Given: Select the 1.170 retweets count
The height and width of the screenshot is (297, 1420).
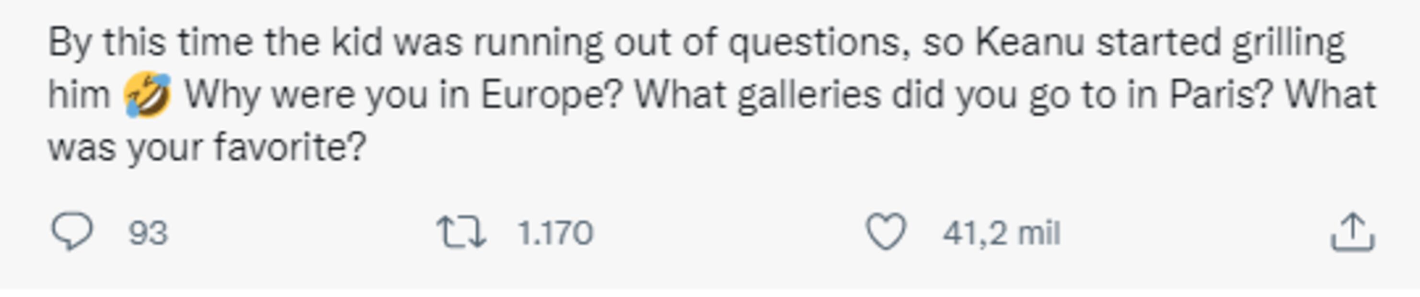Looking at the screenshot, I should click(x=555, y=233).
